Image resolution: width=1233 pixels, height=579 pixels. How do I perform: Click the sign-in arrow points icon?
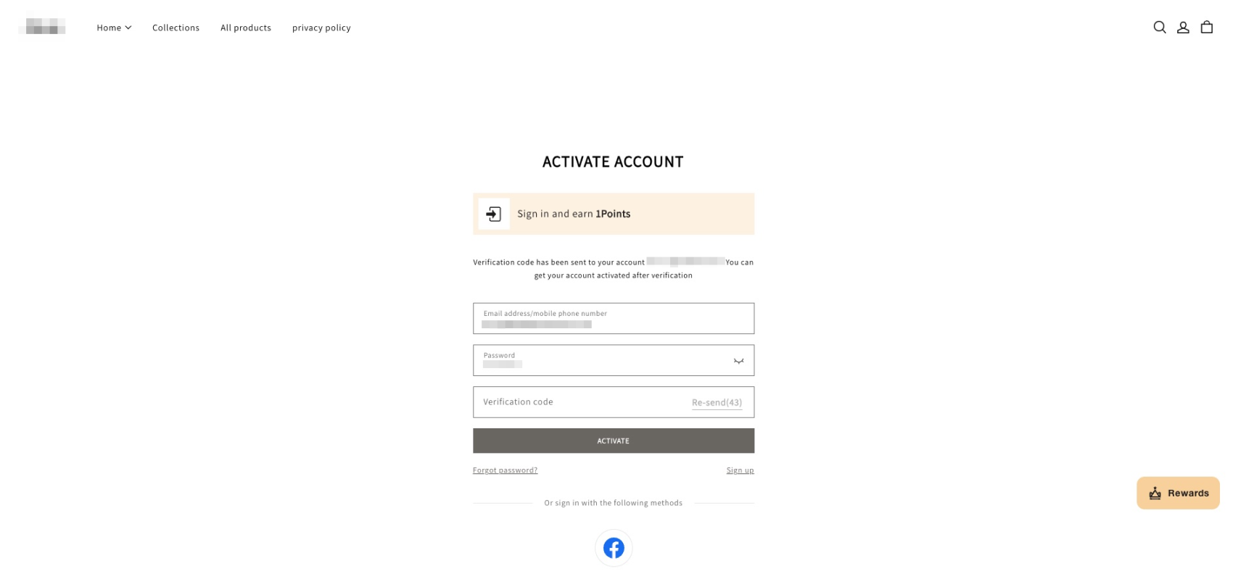coord(494,214)
